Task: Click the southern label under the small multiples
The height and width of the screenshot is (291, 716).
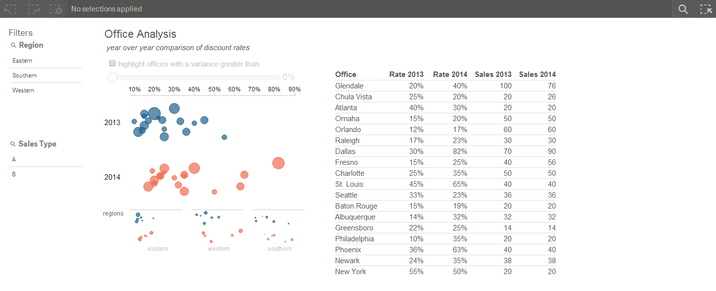Action: [x=279, y=248]
